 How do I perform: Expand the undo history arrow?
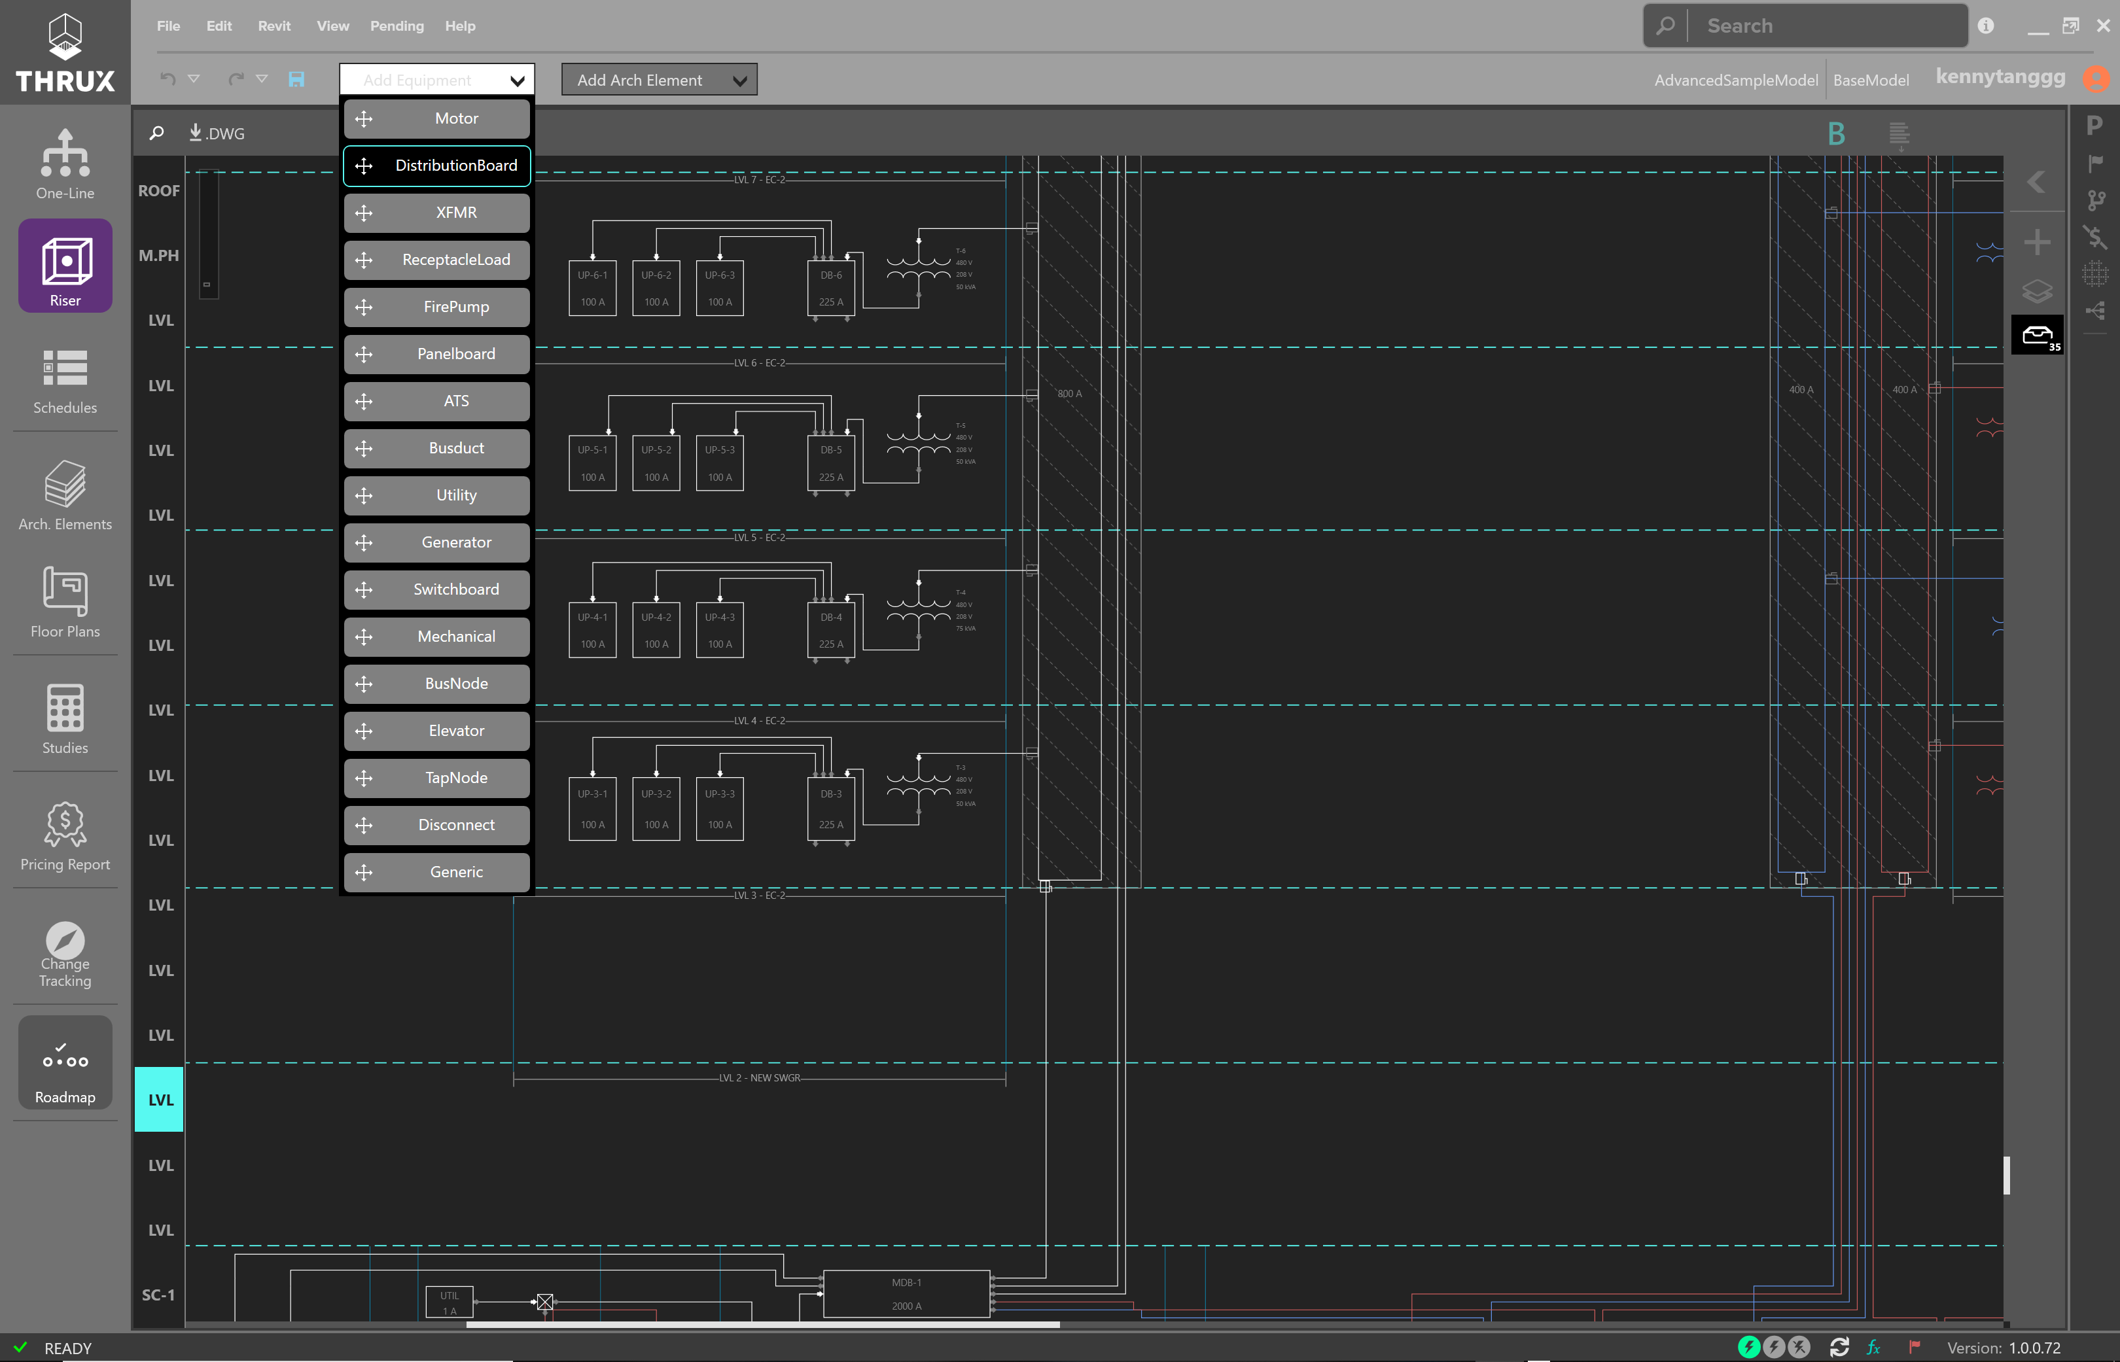pos(194,80)
